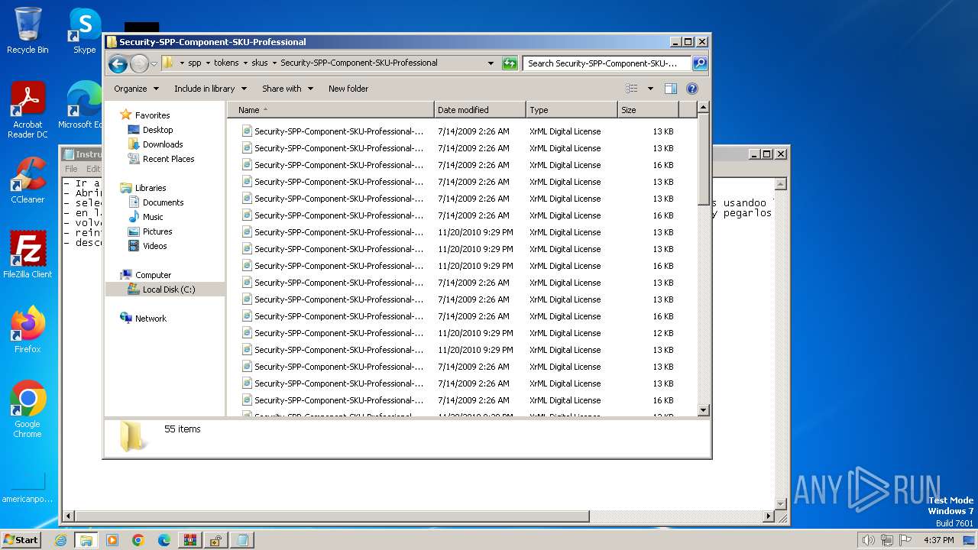The width and height of the screenshot is (978, 550).
Task: Open Google Chrome desktop shortcut
Action: click(x=28, y=409)
